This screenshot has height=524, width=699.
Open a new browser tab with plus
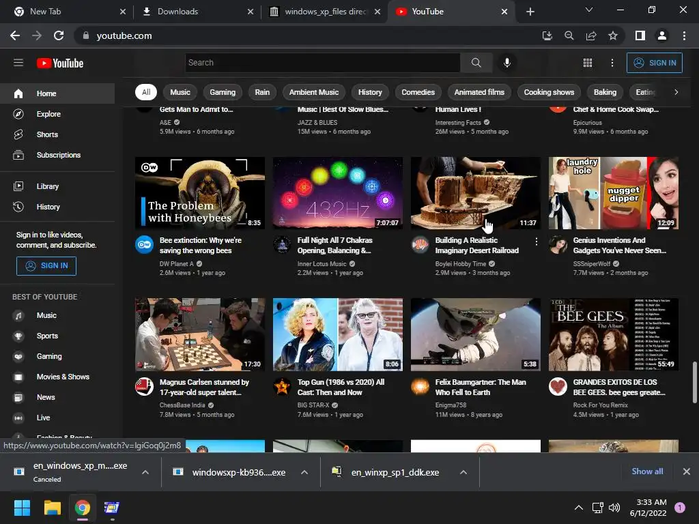[x=530, y=12]
